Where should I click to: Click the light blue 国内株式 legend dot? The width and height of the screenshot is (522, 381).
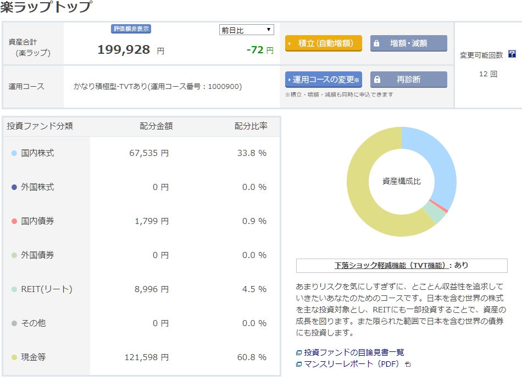pyautogui.click(x=14, y=153)
